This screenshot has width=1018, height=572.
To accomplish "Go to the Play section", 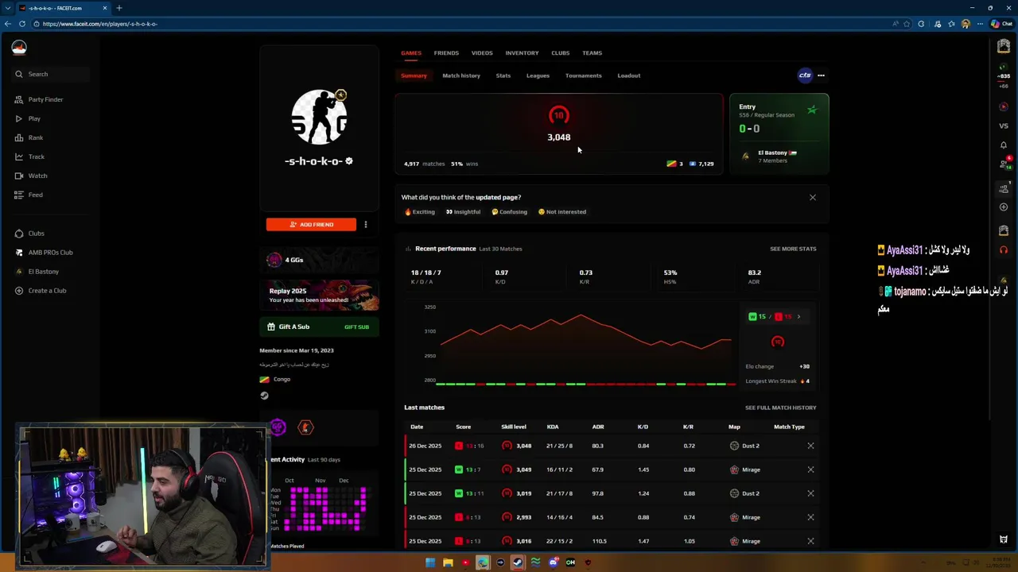I will 27,118.
